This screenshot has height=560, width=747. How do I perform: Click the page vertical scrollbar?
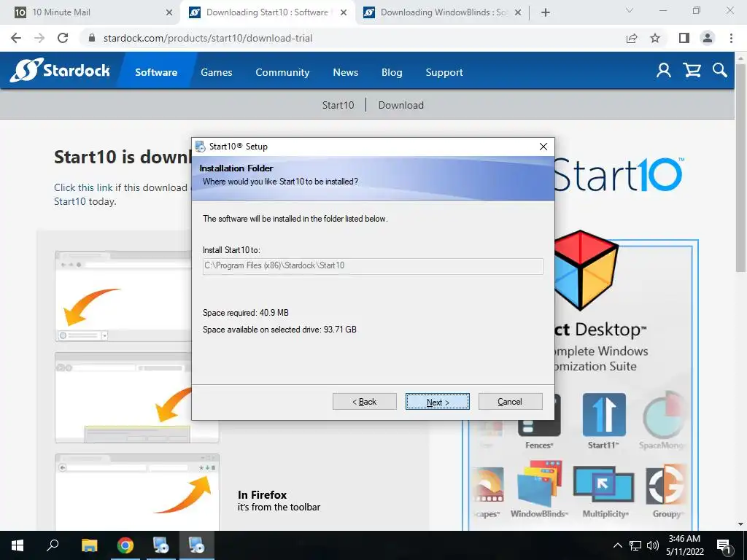coord(740,167)
